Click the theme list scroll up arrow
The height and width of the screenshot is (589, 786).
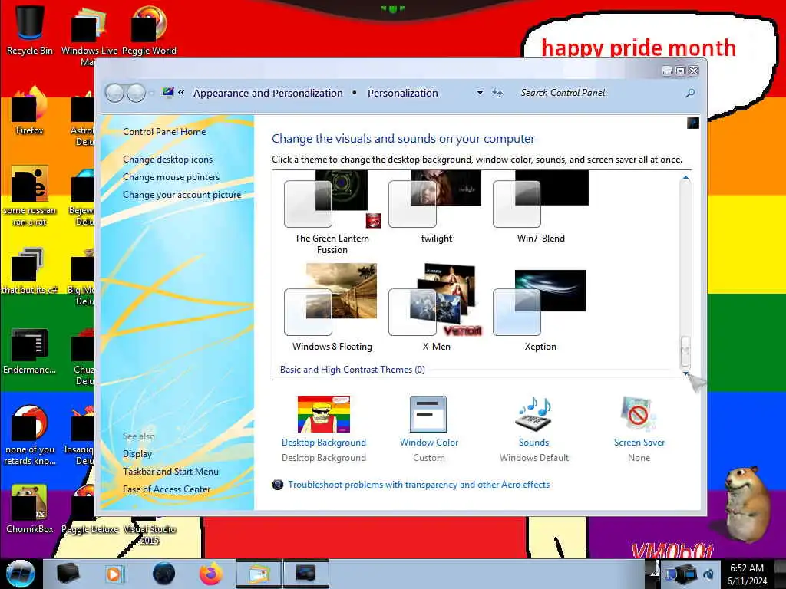(685, 177)
